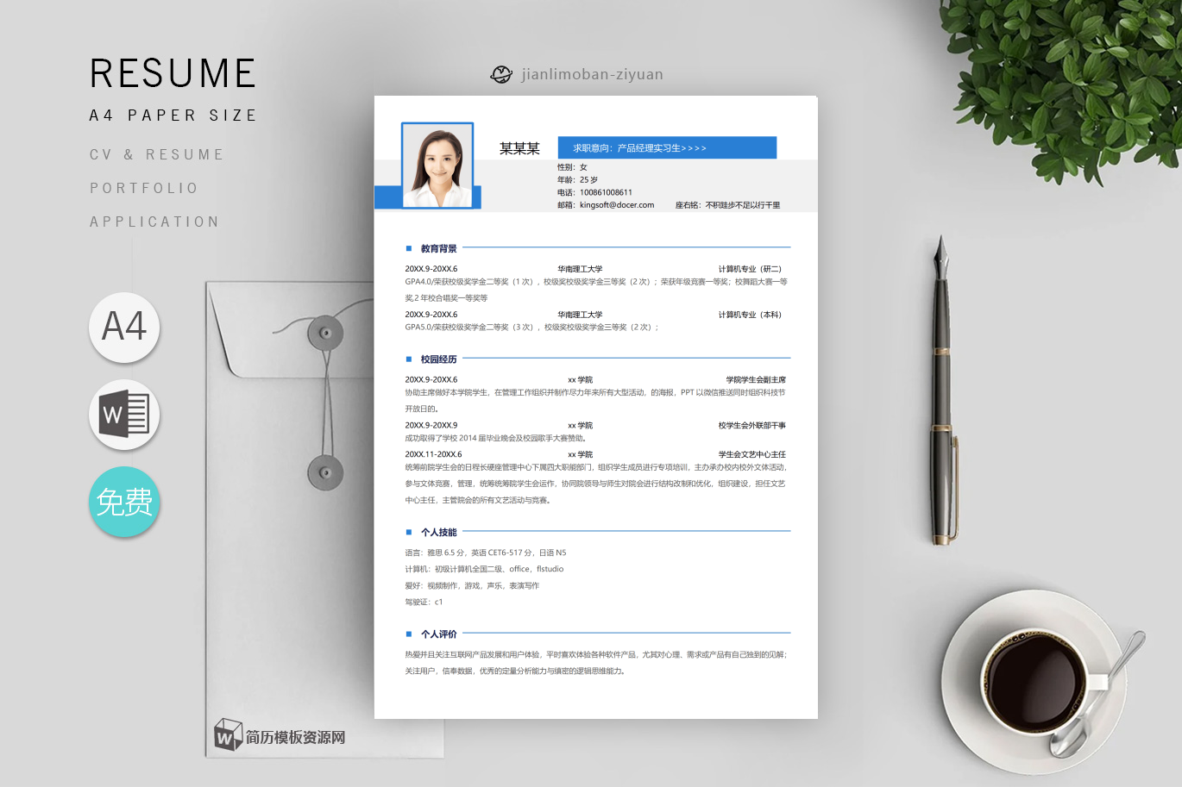Click the 计算机: office, flstudio skills line
This screenshot has width=1182, height=787.
(x=484, y=569)
